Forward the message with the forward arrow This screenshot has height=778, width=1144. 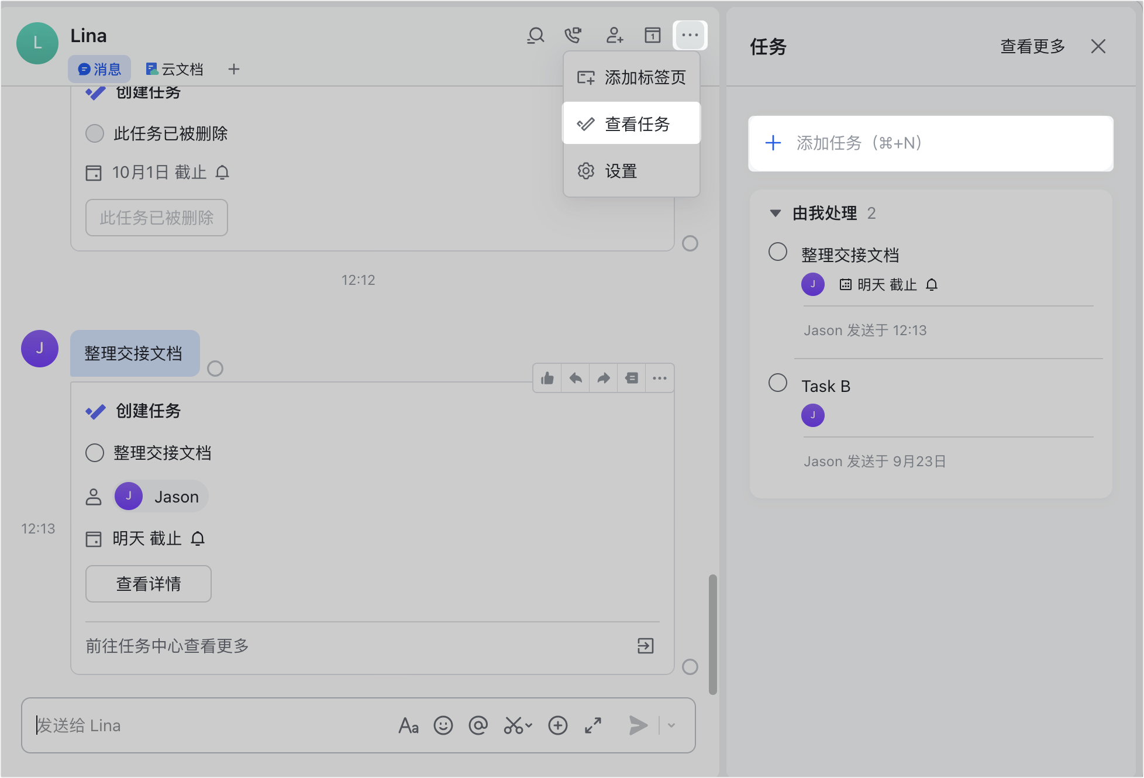coord(604,378)
